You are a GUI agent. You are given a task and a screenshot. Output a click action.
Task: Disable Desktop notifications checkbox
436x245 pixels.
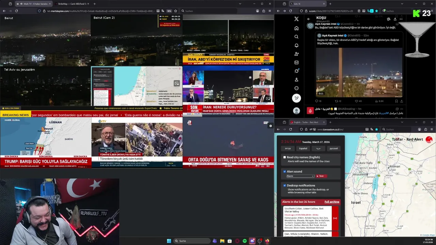pos(285,185)
